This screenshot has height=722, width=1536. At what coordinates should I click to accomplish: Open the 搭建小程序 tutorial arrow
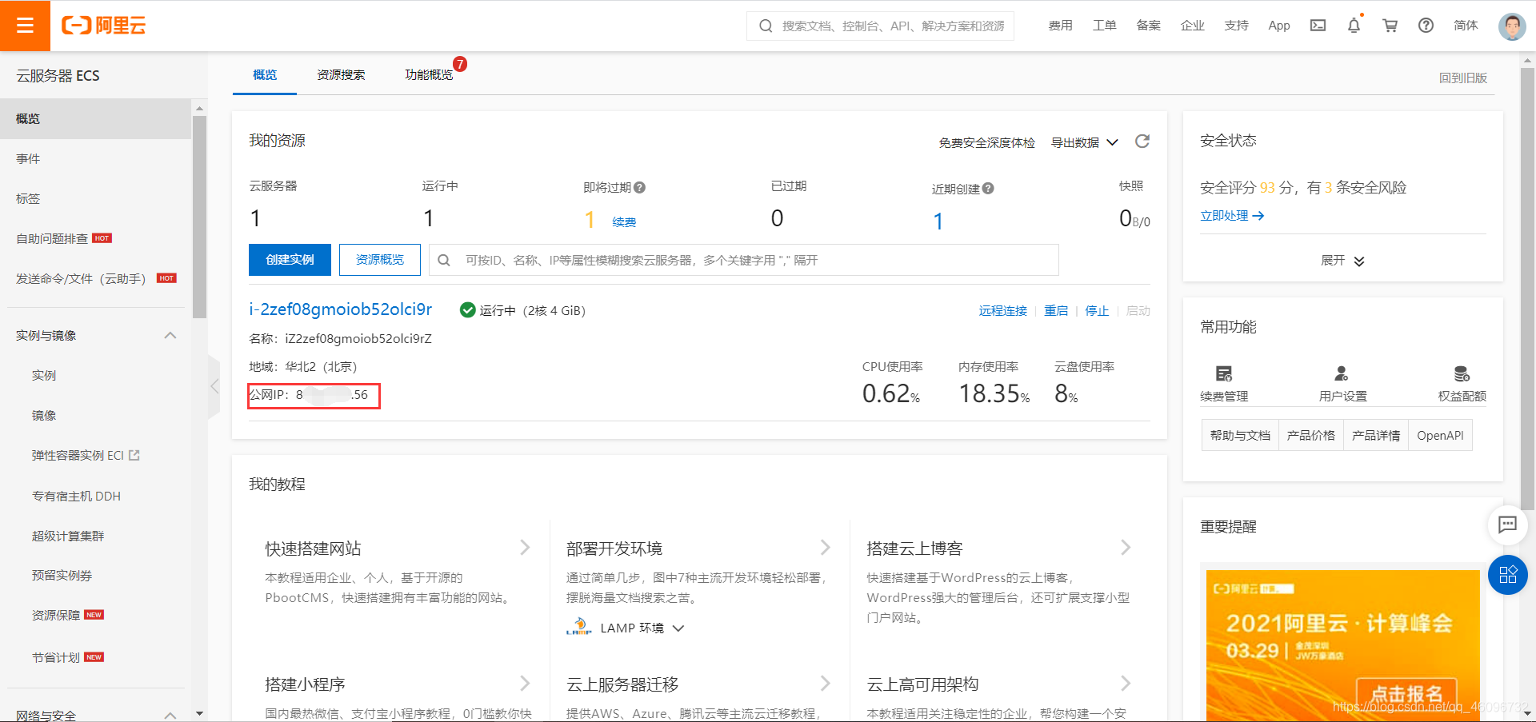coord(525,684)
